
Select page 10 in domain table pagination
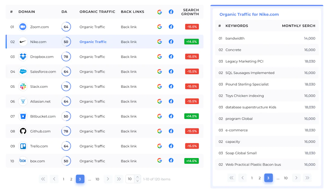(97, 179)
